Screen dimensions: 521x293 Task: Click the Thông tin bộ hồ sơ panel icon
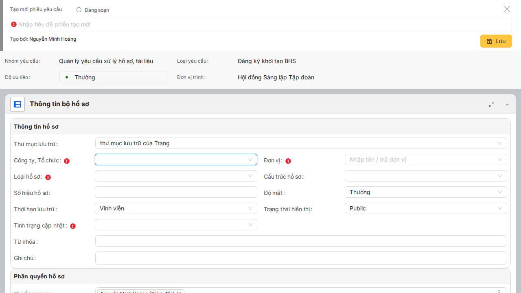coord(18,104)
